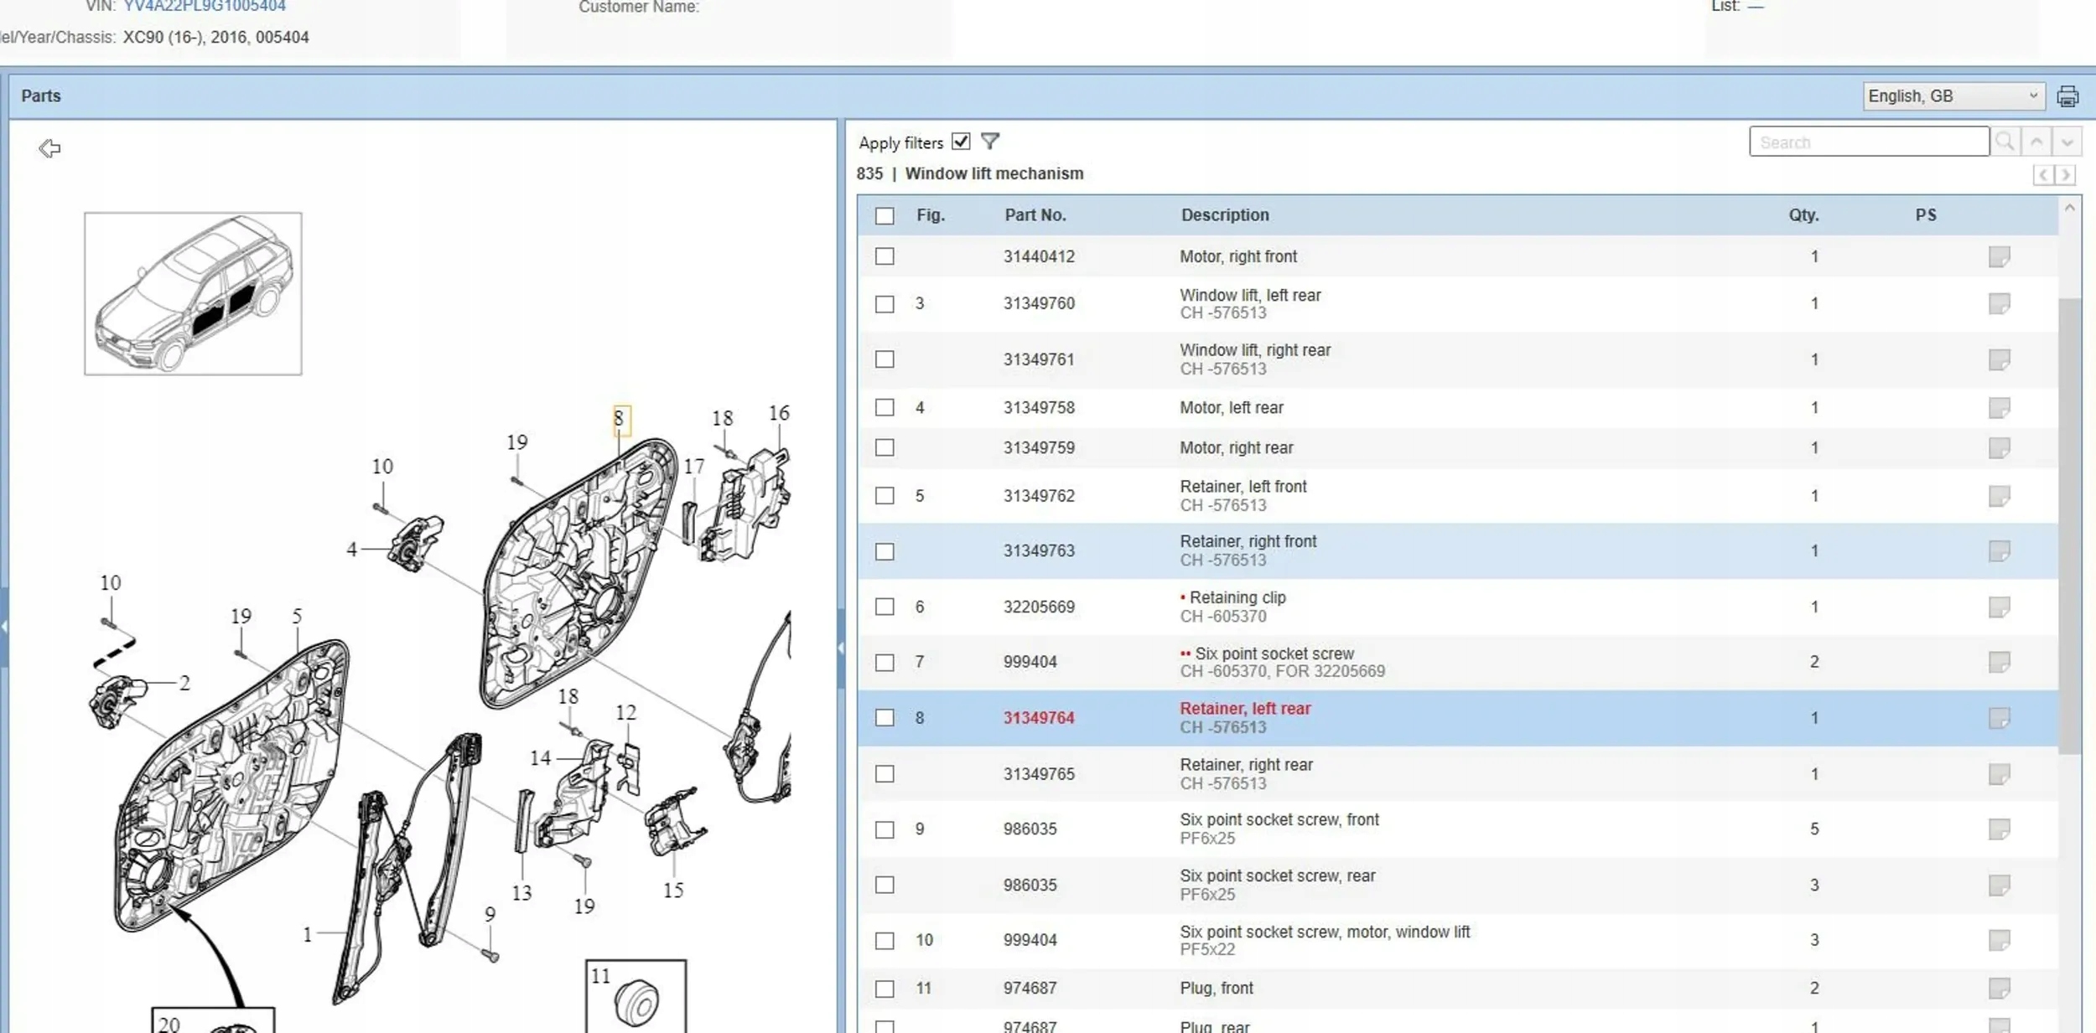Open note icon for Retainer, right rear
This screenshot has width=2096, height=1033.
[x=2000, y=774]
